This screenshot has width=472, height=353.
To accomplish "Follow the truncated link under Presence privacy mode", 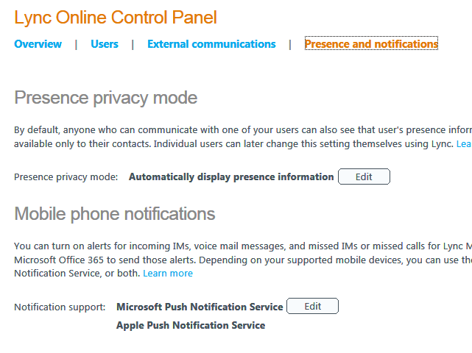I will coord(464,143).
